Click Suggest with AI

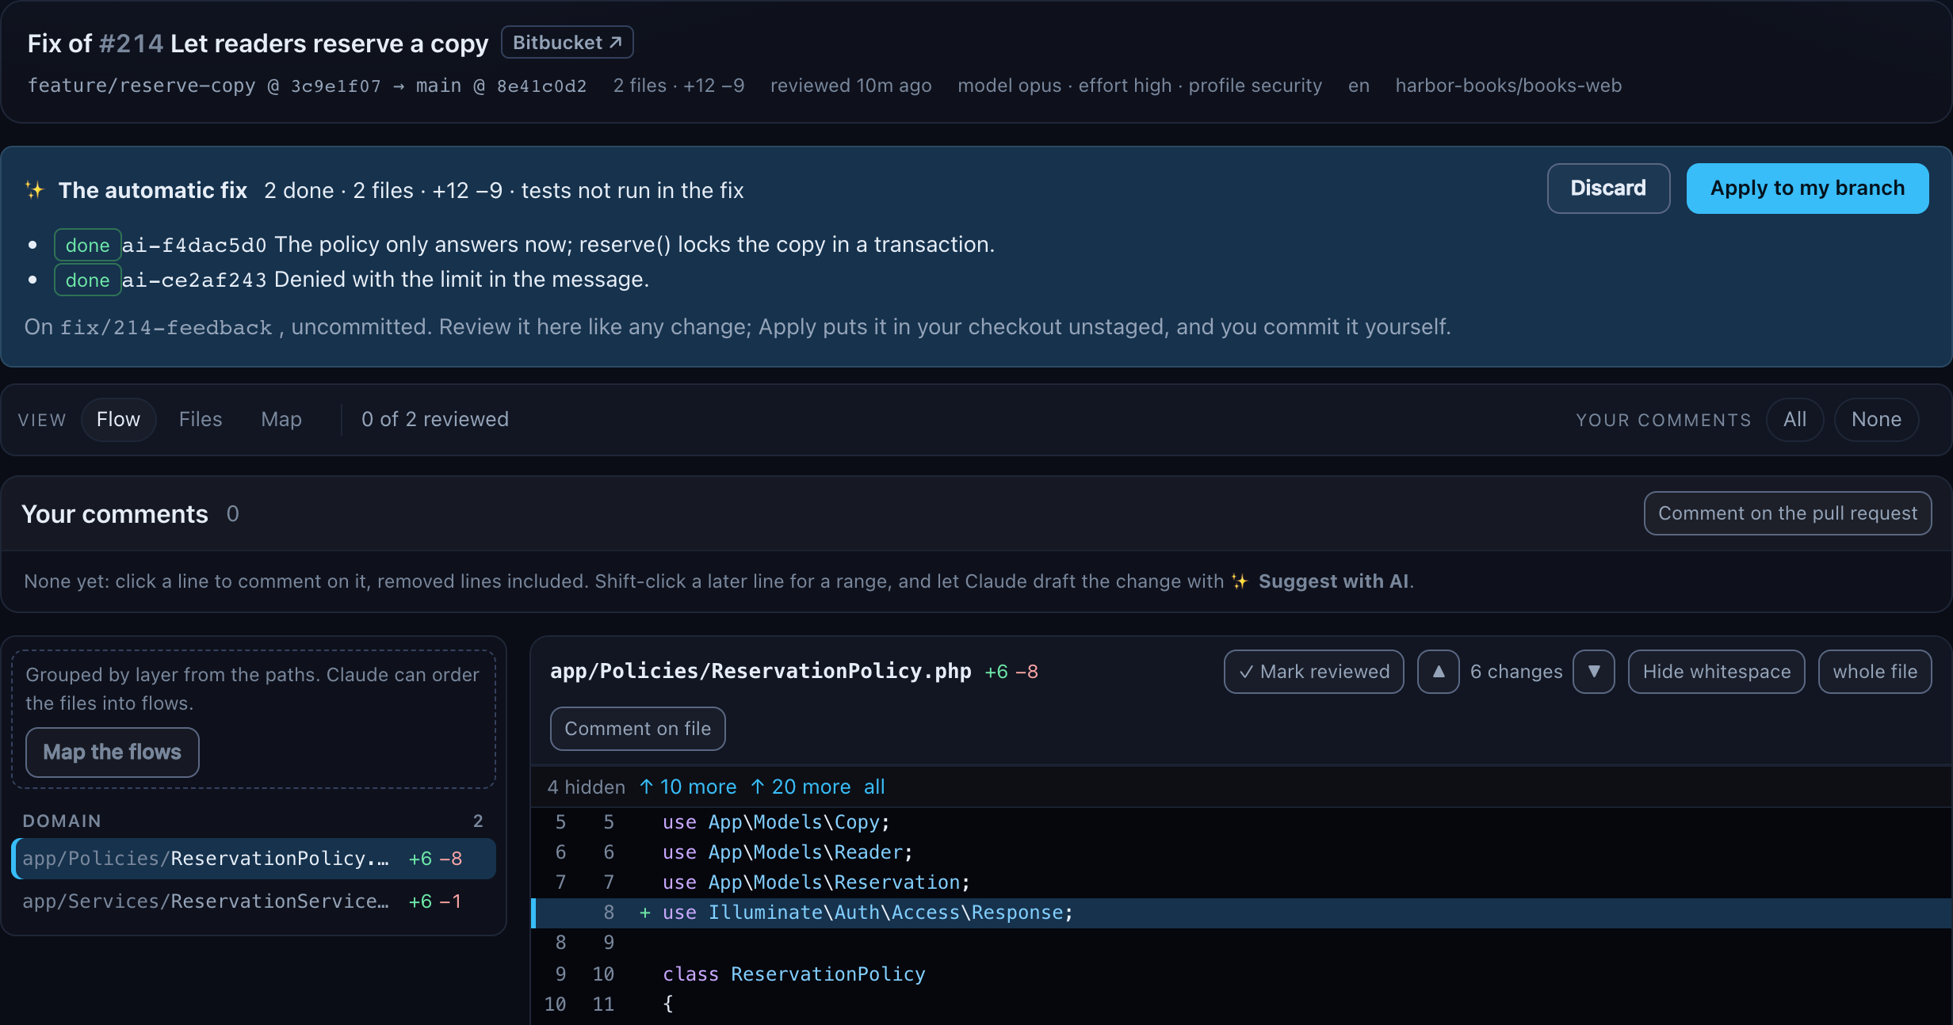(1320, 581)
